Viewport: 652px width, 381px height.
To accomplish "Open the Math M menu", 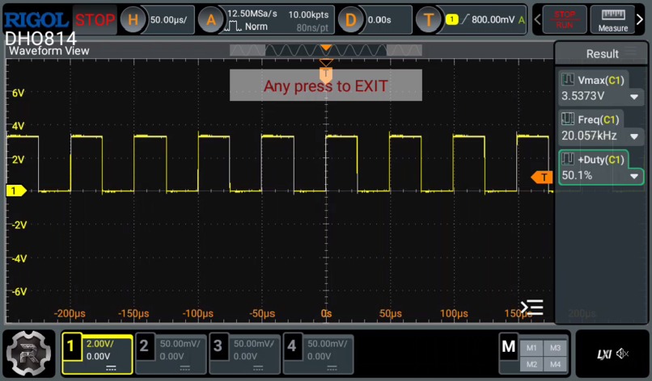I will click(509, 346).
